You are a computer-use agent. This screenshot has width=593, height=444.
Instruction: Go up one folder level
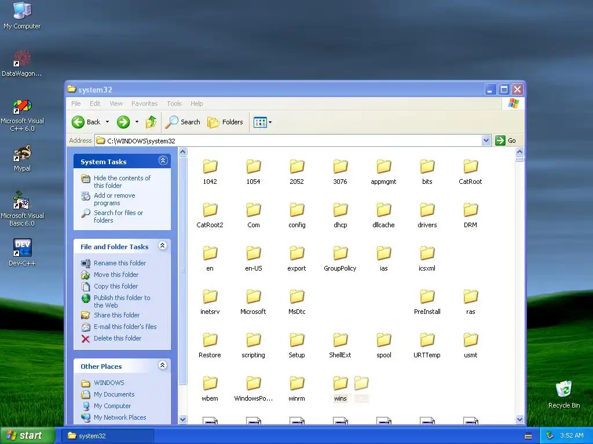click(151, 122)
